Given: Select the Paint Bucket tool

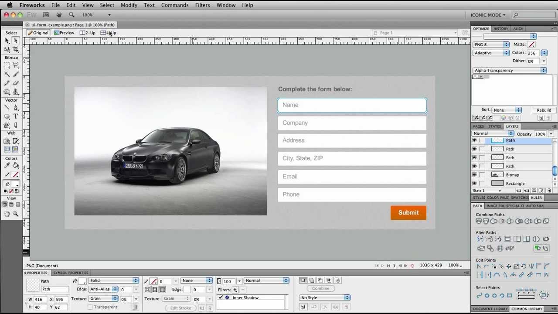Looking at the screenshot, I should coord(16,166).
